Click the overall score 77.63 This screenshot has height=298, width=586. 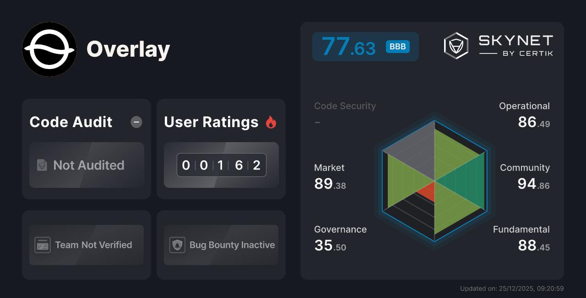click(x=349, y=46)
